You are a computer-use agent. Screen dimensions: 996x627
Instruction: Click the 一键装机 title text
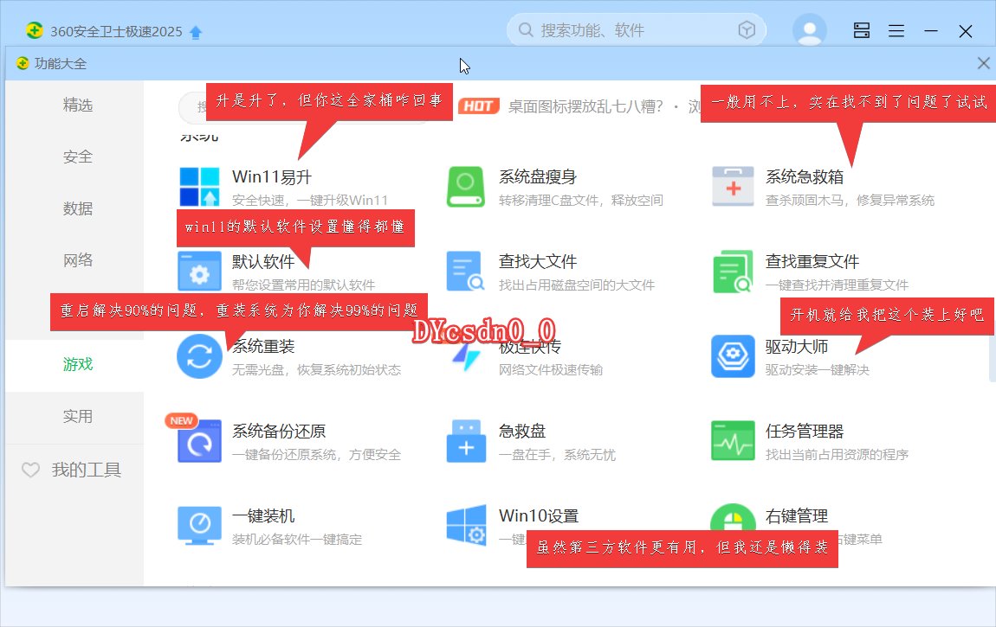coord(263,516)
